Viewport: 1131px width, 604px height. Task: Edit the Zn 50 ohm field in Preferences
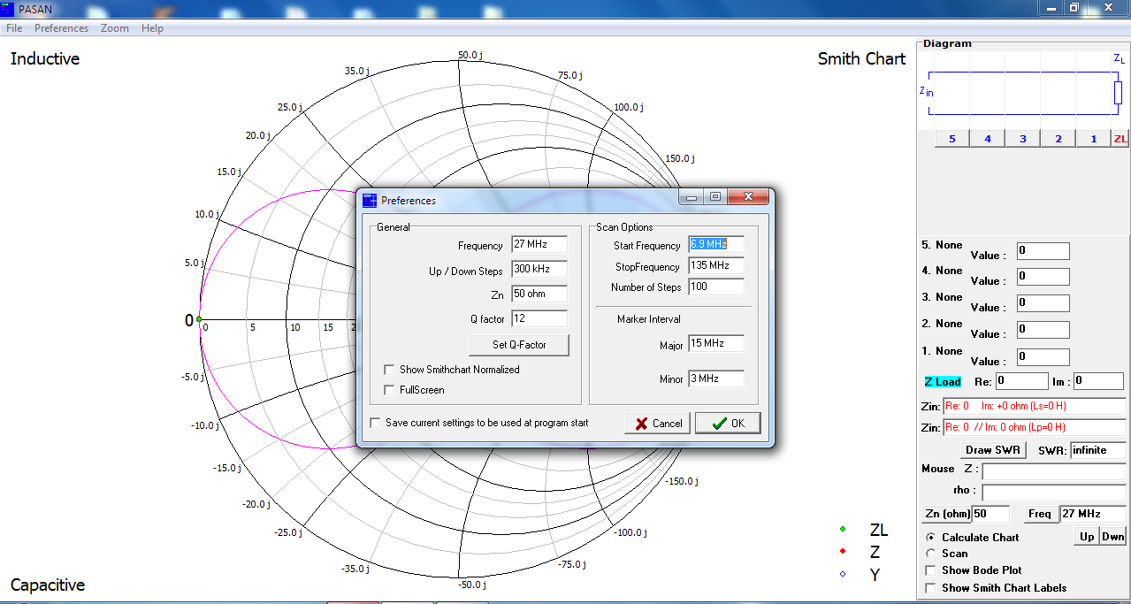click(539, 294)
